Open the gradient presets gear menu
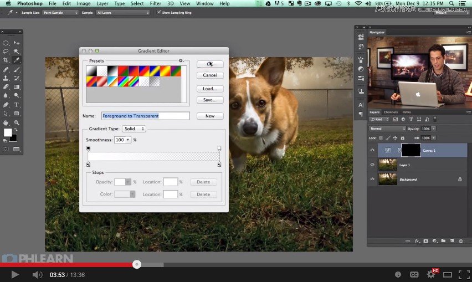This screenshot has height=282, width=472. point(181,60)
